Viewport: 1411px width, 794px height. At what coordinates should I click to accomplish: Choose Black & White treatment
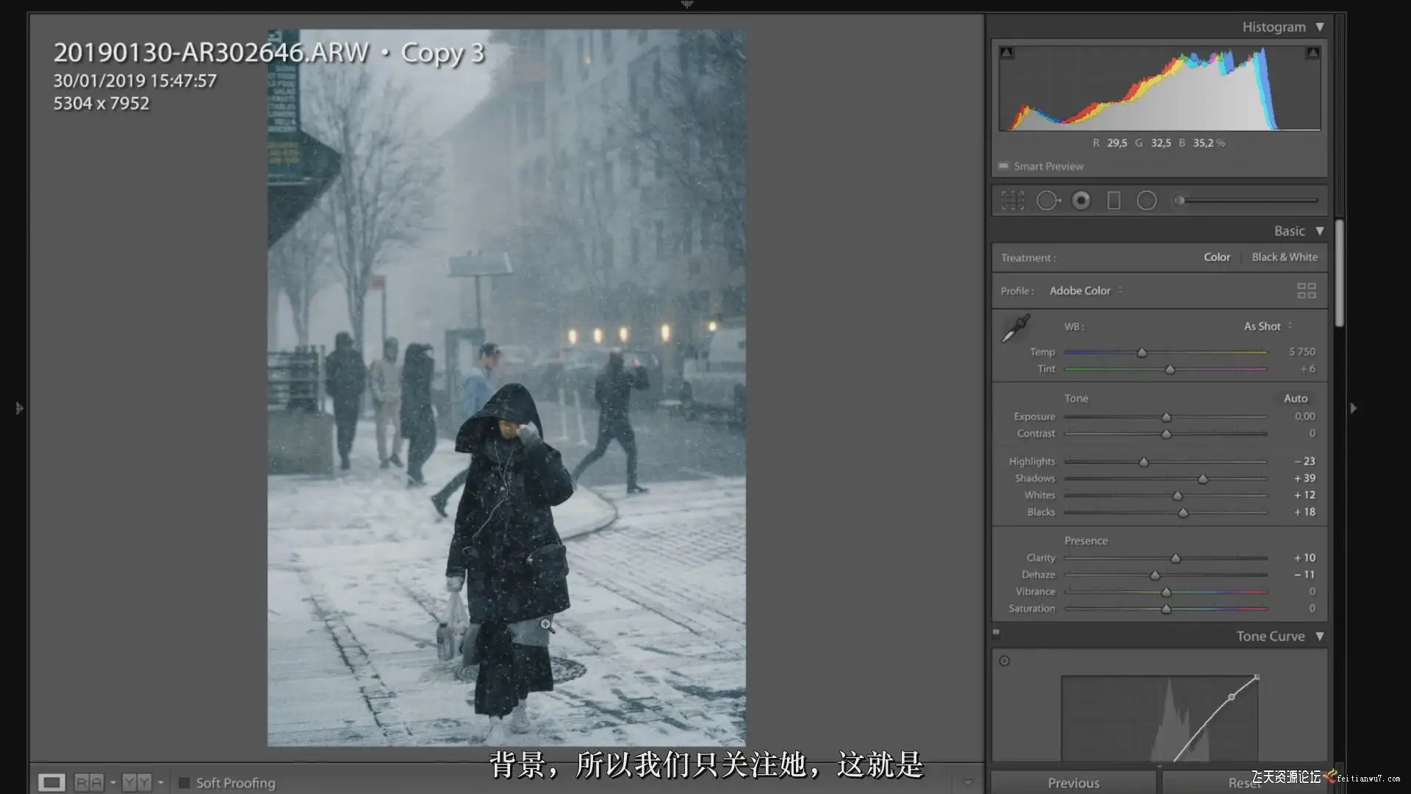[x=1284, y=257]
